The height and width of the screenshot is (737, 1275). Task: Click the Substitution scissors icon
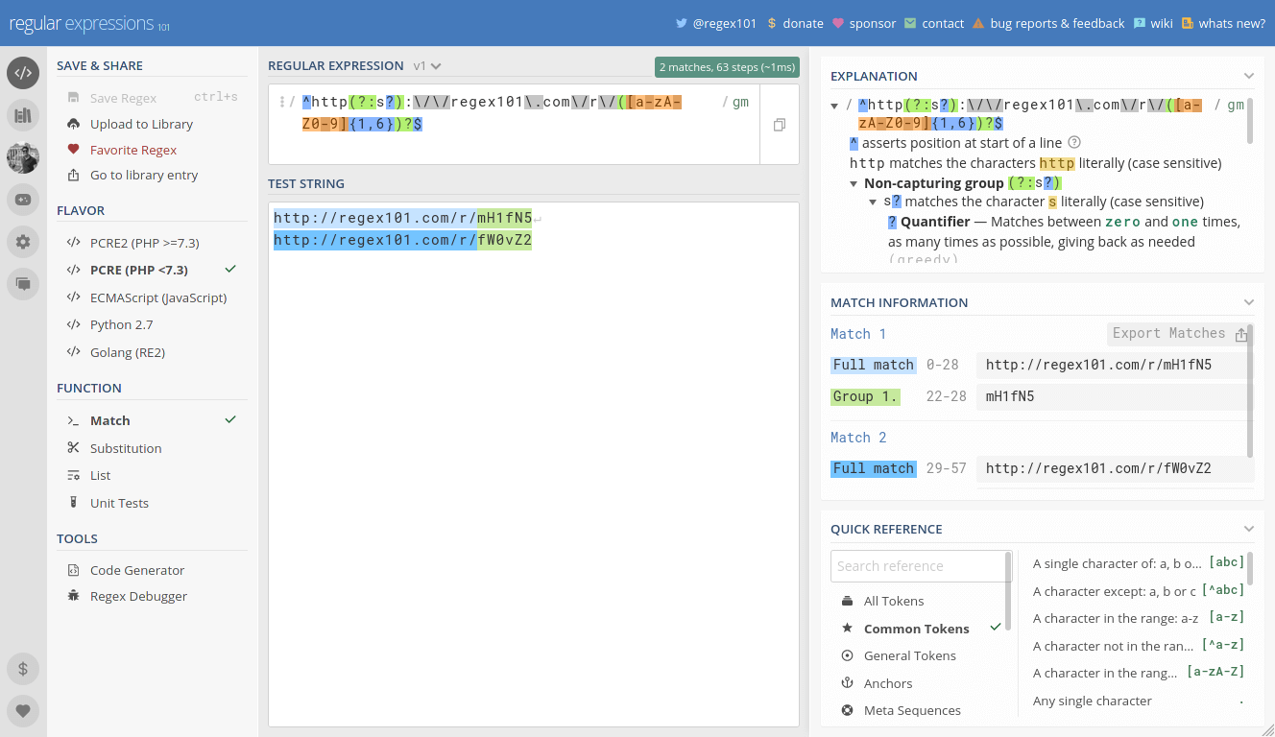[73, 448]
